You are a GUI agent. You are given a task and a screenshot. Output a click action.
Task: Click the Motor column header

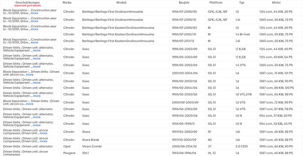click(276, 3)
